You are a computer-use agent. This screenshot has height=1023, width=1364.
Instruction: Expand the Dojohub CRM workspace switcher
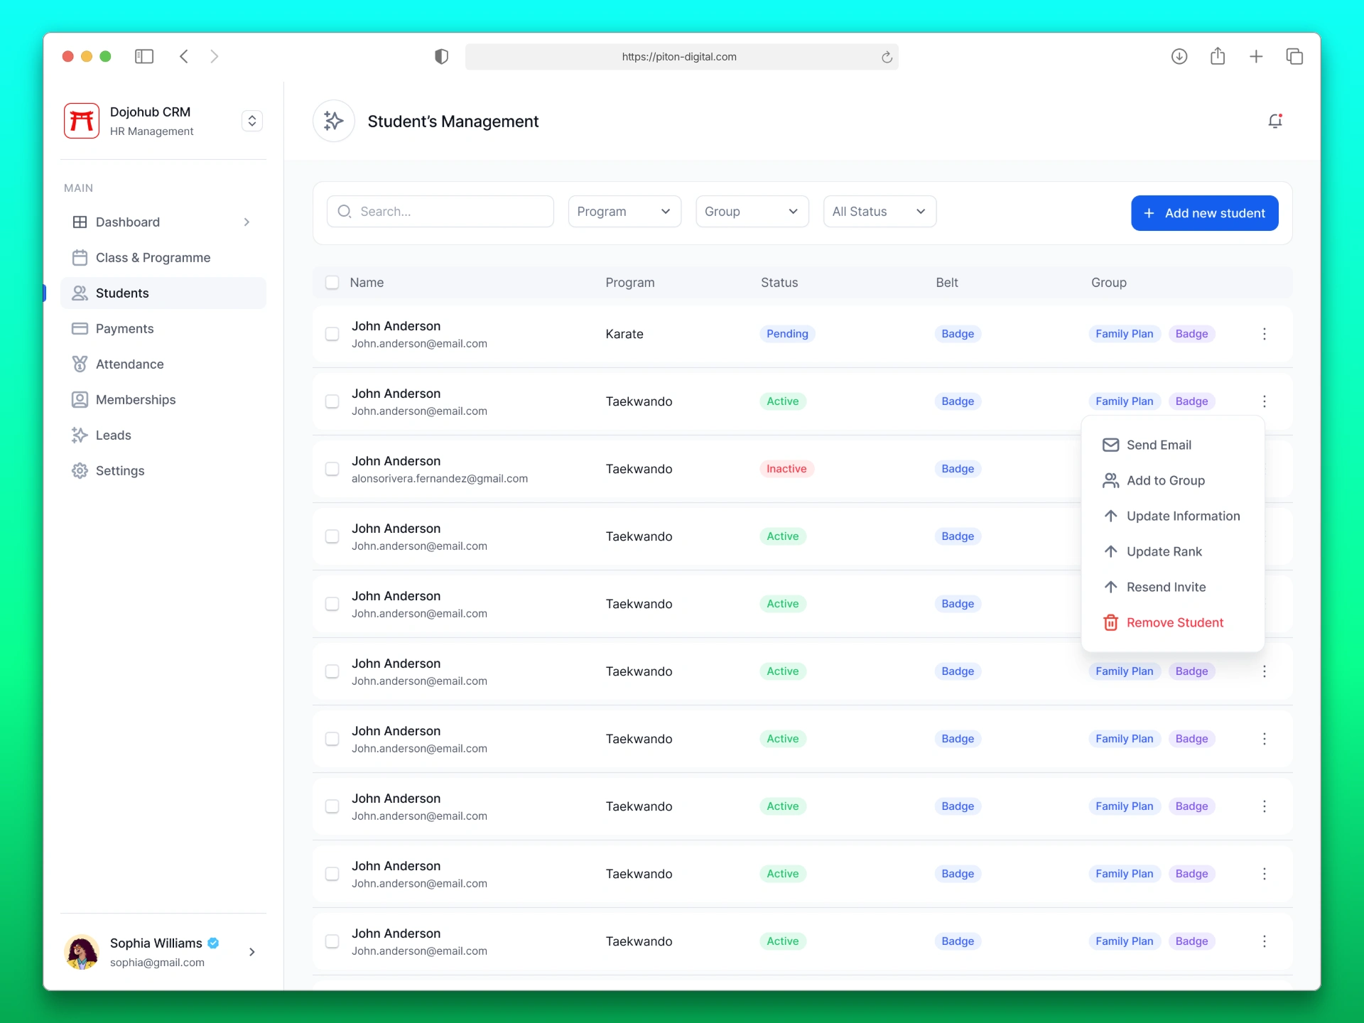252,121
